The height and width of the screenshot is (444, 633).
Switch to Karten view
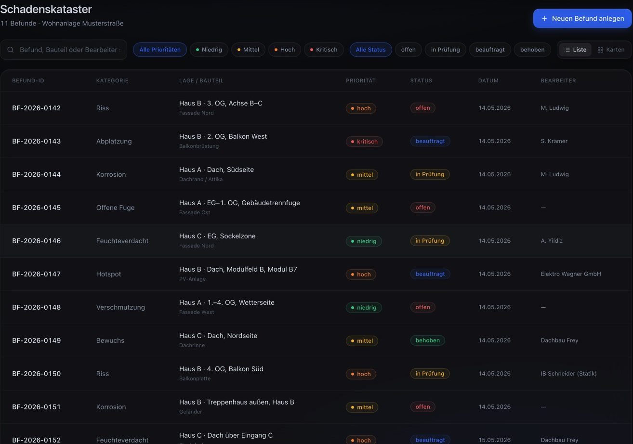click(x=611, y=50)
